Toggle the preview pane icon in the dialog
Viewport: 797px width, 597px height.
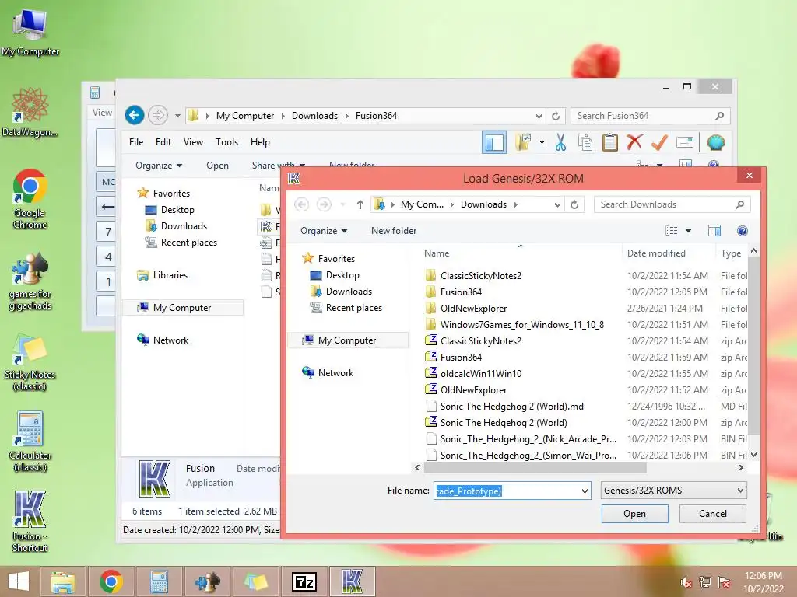click(x=714, y=231)
